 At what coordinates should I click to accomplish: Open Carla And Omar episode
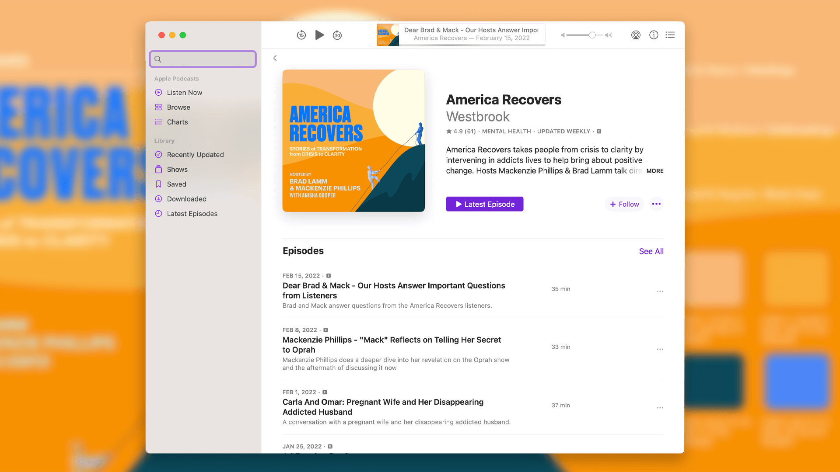383,407
